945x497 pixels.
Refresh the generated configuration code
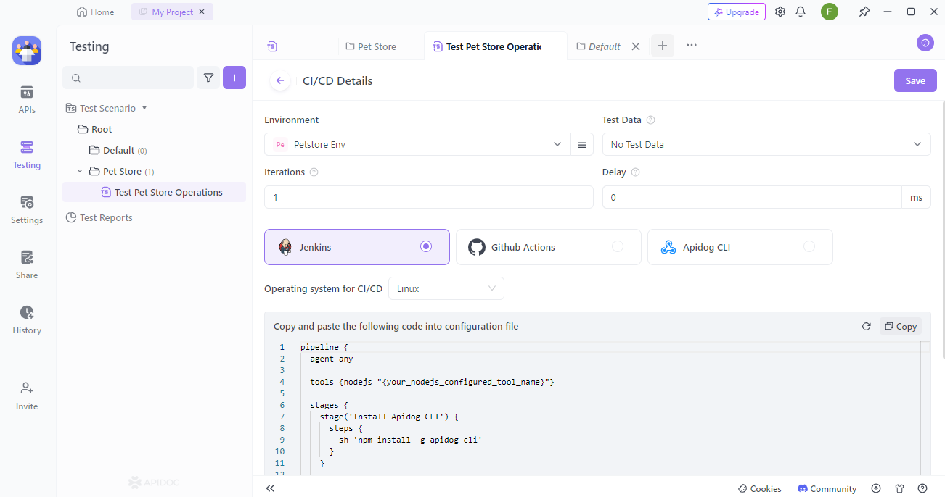click(866, 327)
